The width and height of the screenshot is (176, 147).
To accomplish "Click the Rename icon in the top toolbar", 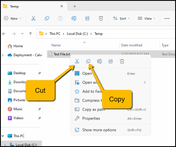I will pos(74,18).
